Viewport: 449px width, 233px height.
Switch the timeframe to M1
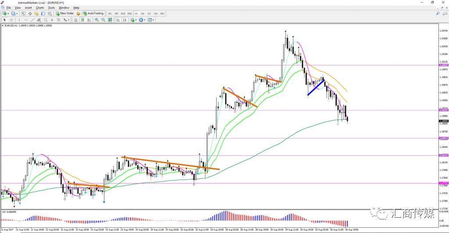[110, 14]
